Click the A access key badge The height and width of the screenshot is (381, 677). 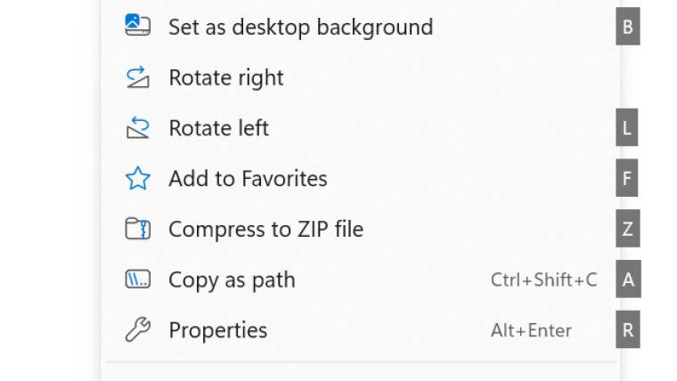[628, 280]
